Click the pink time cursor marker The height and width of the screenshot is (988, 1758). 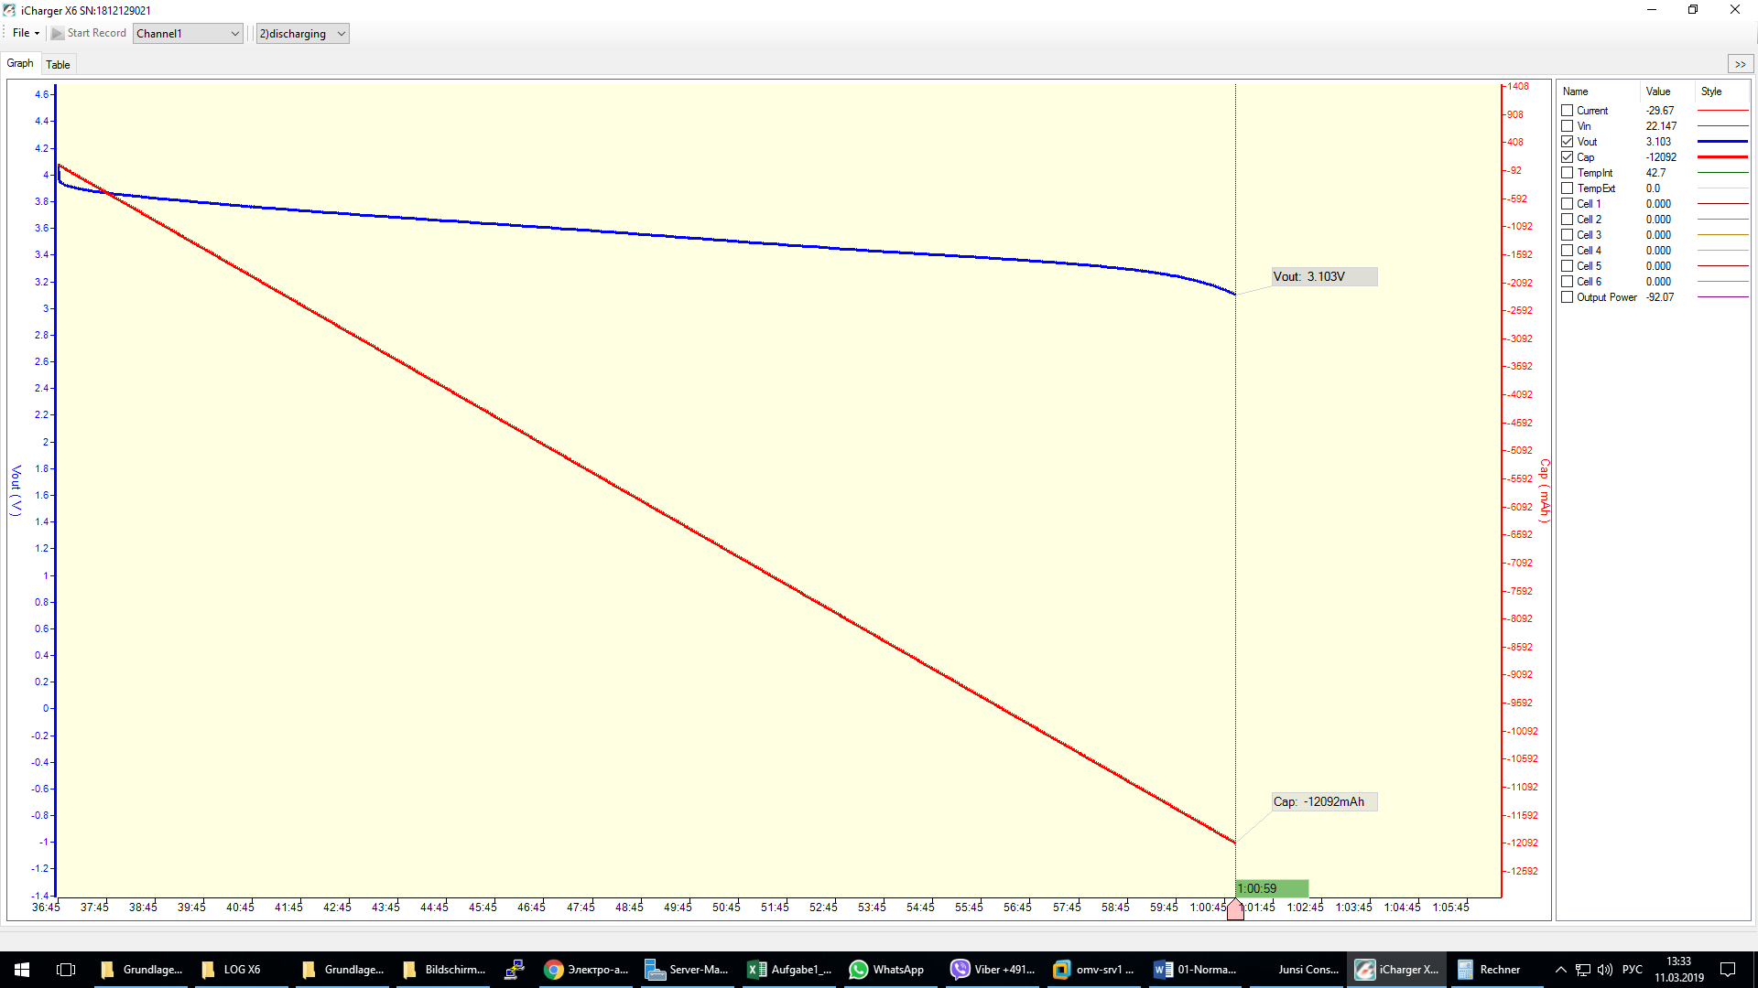click(1235, 909)
